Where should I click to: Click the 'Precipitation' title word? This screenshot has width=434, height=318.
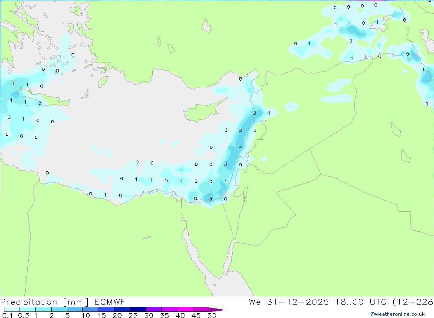click(29, 302)
